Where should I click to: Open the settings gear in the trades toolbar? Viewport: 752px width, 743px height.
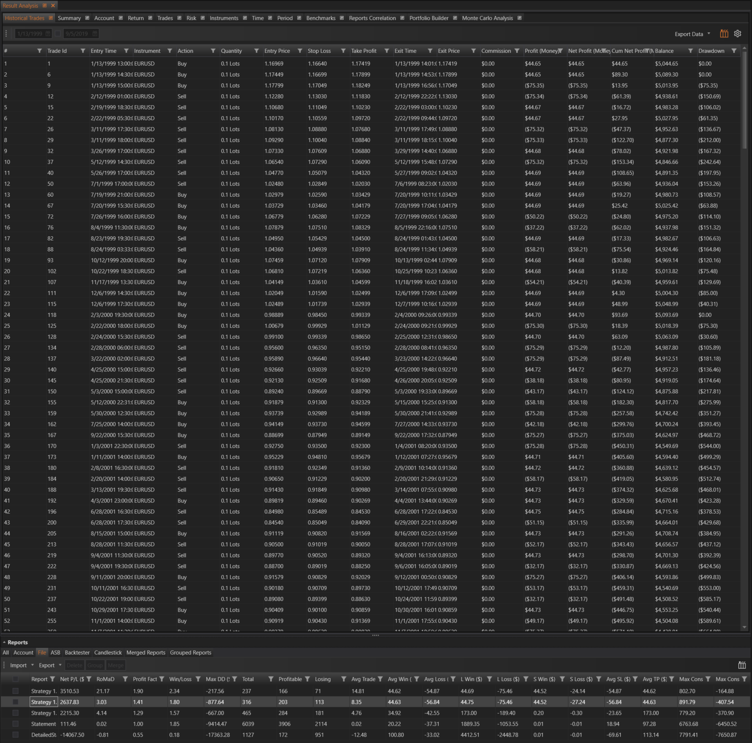point(738,34)
